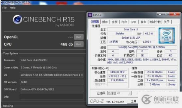The height and width of the screenshot is (108, 182).
Task: Click the instruction set list starting with MMX
Action: [x=142, y=61]
